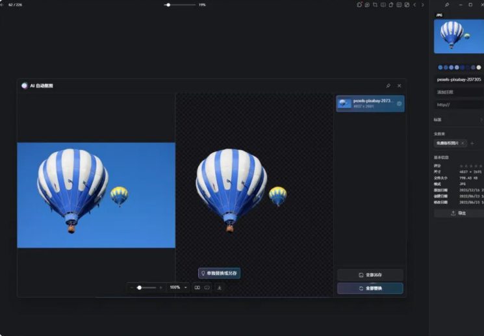Screen dimensions: 484x336
Task: Remove the 免费版权图片 folder tag
Action: tap(463, 143)
